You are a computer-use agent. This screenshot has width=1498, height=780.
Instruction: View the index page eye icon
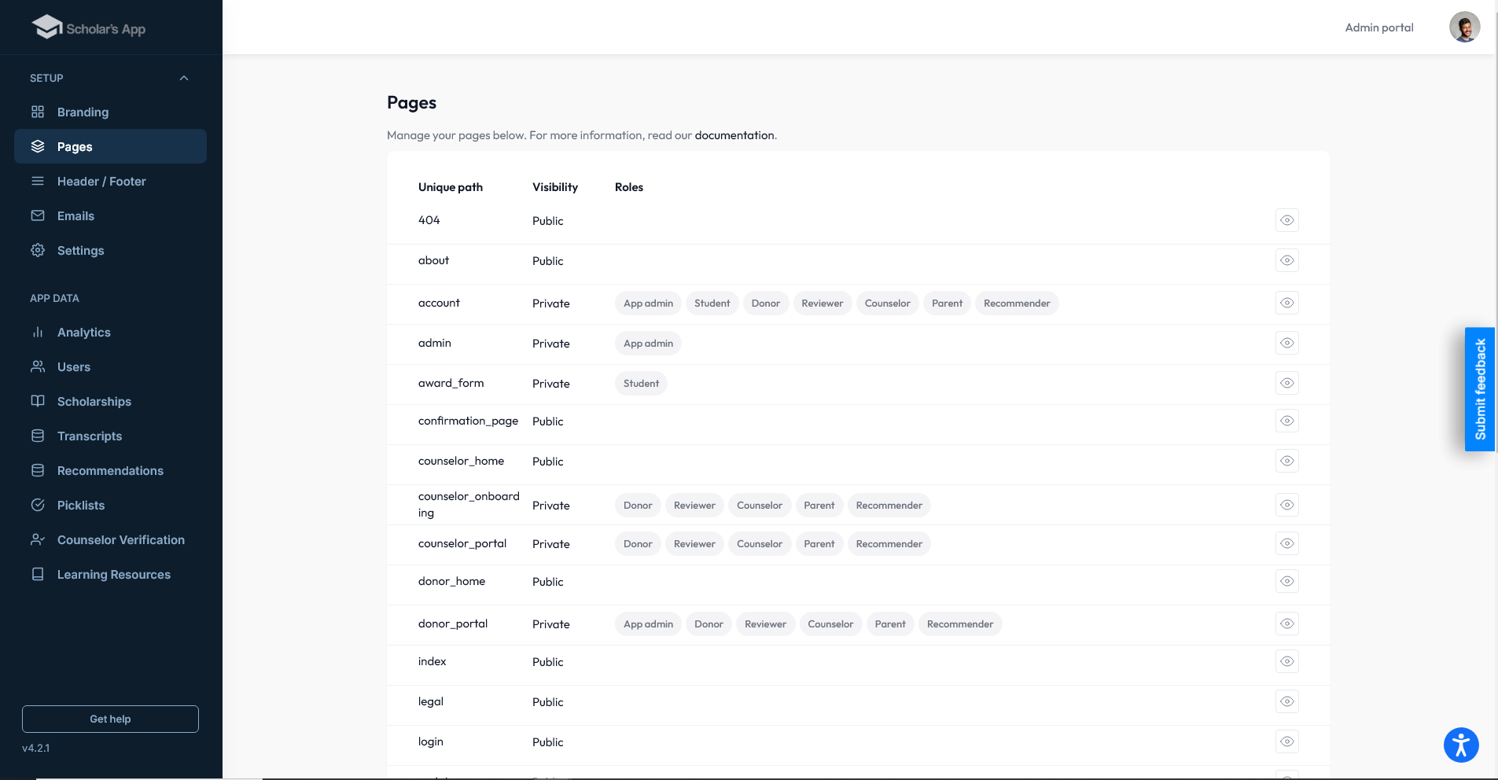(x=1287, y=661)
